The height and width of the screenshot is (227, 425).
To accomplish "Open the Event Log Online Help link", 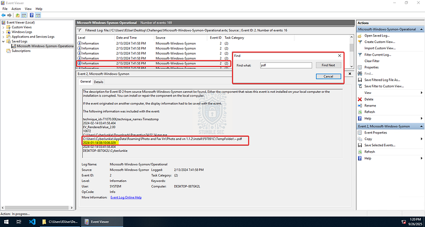I will 126,197.
